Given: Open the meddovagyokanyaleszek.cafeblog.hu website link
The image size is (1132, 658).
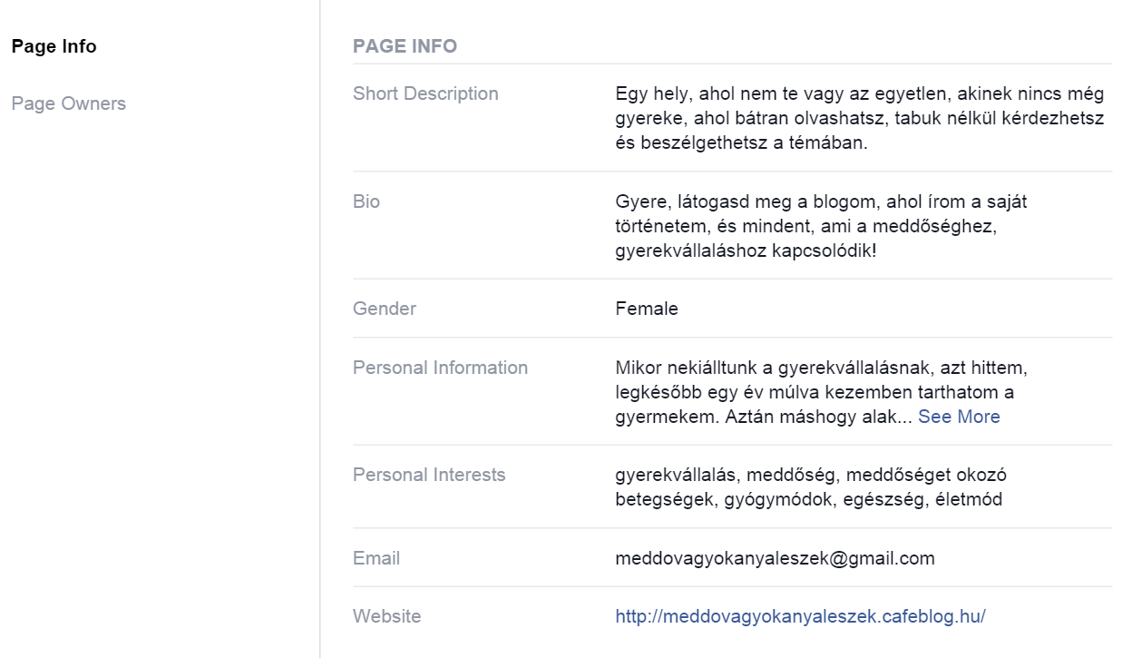Looking at the screenshot, I should click(800, 616).
